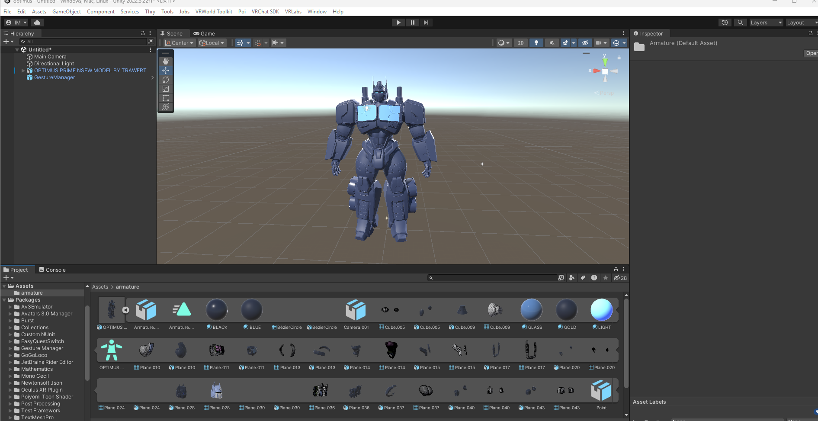Click the Project search field

tap(492, 278)
